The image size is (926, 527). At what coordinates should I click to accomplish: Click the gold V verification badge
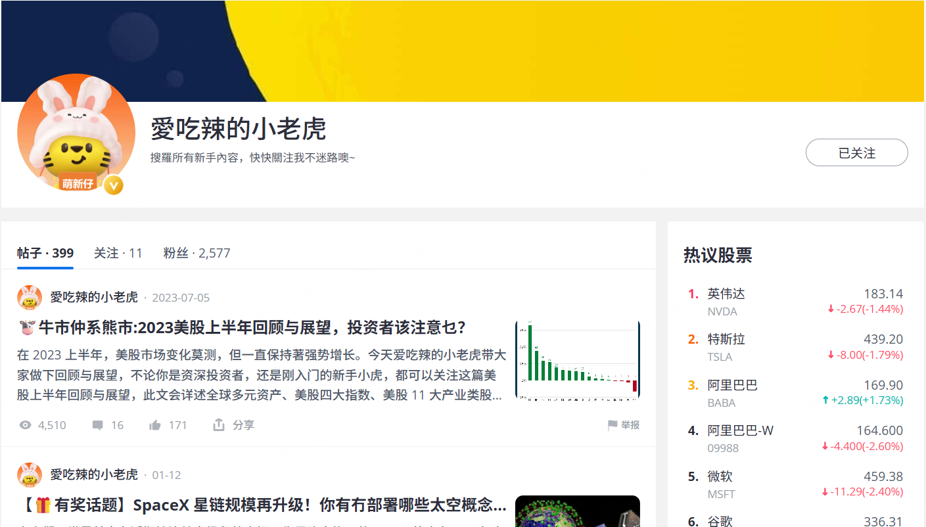(x=114, y=185)
